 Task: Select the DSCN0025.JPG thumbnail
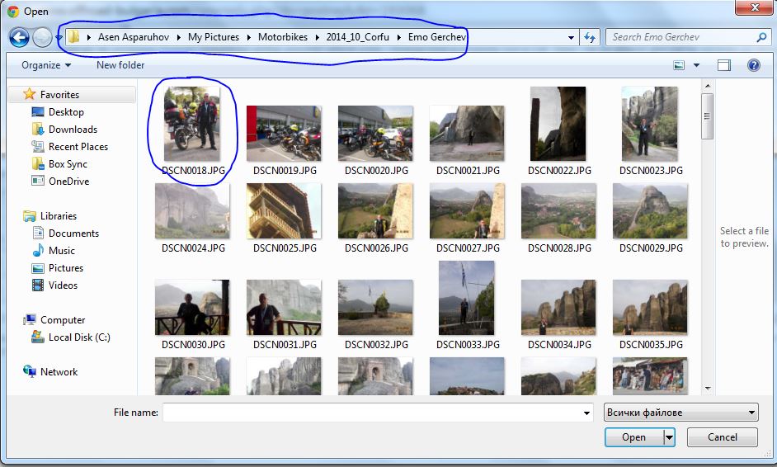click(284, 211)
